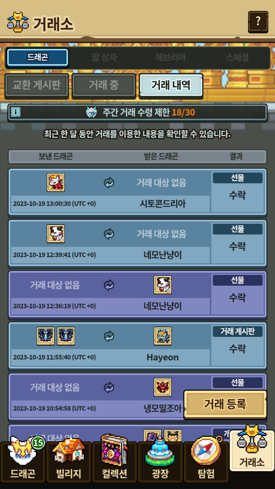Screen dimensions: 275x489
Task: Select the 드래곤 category tab
Action: 37,57
